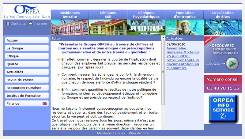The width and height of the screenshot is (245, 139).
Task: Click the phone number 01 40 78 15 15
Action: pyautogui.click(x=223, y=88)
